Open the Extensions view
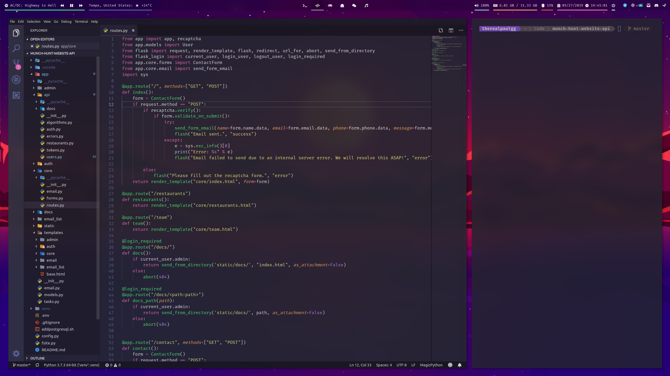 pos(16,95)
